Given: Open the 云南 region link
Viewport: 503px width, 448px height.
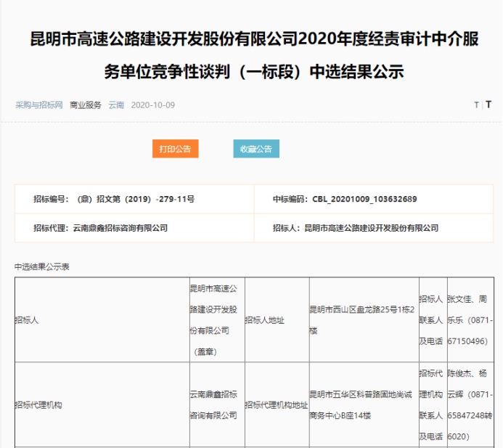Looking at the screenshot, I should pyautogui.click(x=116, y=105).
